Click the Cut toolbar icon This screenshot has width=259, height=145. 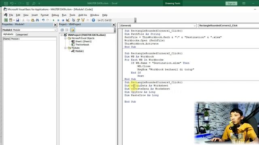pos(23,20)
